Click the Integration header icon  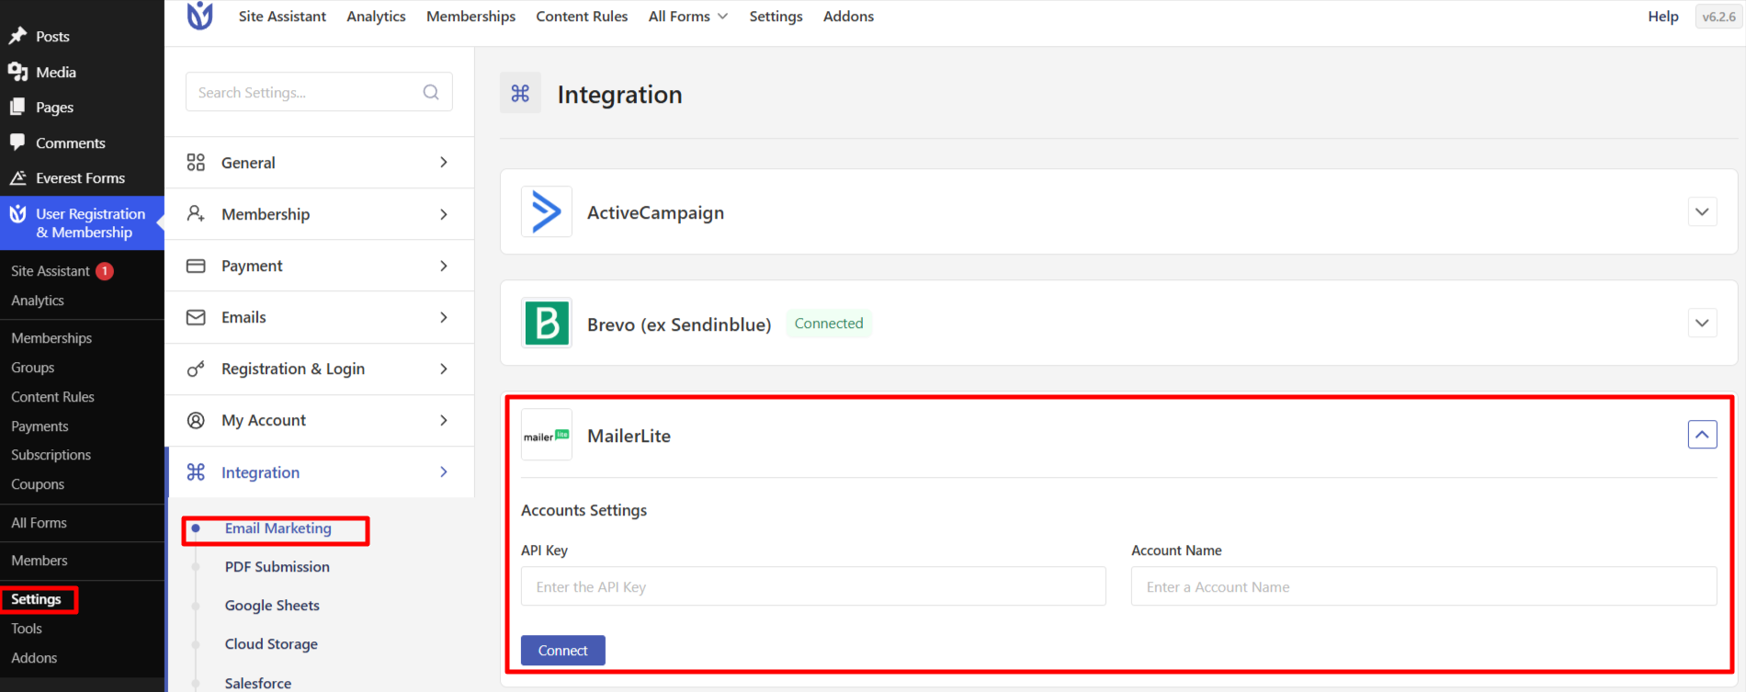point(520,93)
